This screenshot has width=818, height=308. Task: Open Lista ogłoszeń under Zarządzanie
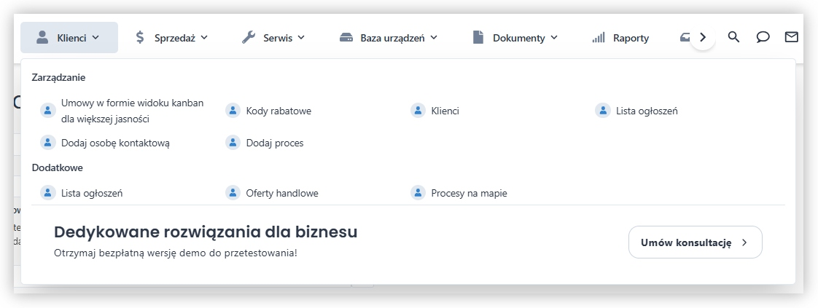(x=647, y=111)
